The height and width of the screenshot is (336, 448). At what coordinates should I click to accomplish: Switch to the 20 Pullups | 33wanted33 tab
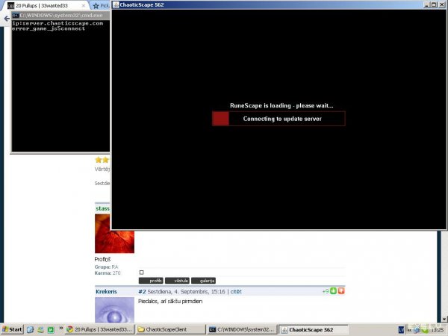pyautogui.click(x=45, y=5)
